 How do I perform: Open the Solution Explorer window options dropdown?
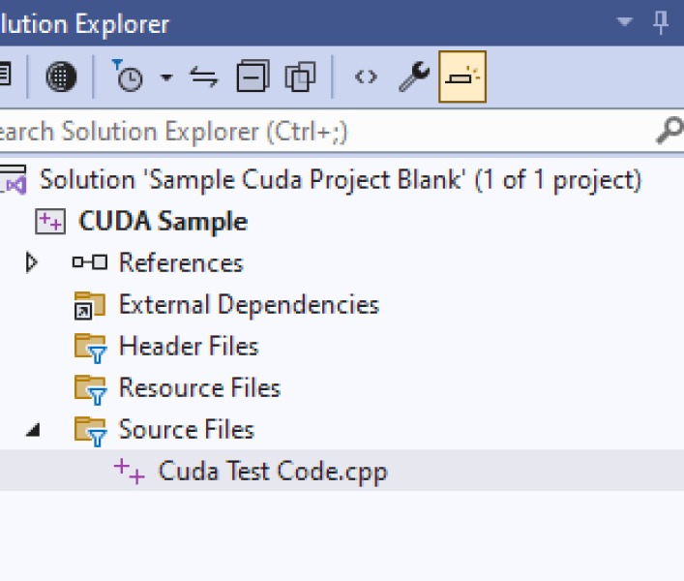(625, 22)
